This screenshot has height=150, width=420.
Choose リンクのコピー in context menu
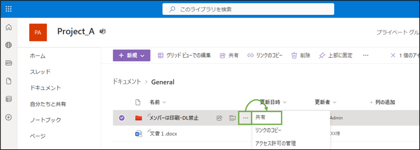(268, 130)
